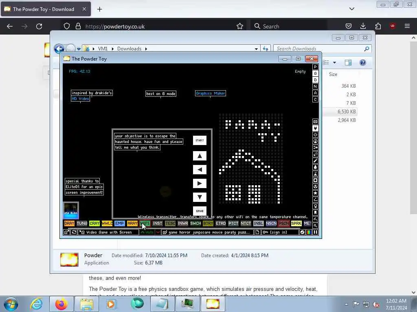The image size is (417, 312).
Task: Open the Force category arrows icon
Action: [315, 148]
